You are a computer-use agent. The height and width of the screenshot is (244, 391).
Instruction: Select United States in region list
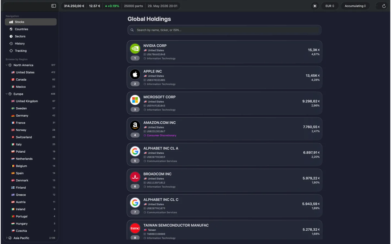(x=31, y=72)
